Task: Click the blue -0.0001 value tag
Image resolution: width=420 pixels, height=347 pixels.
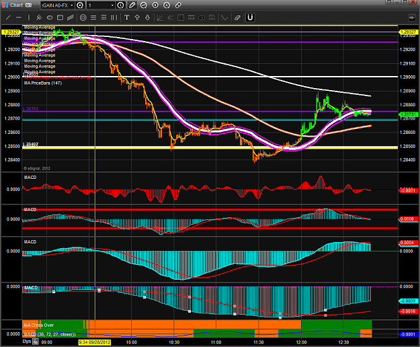Action: tap(408, 334)
